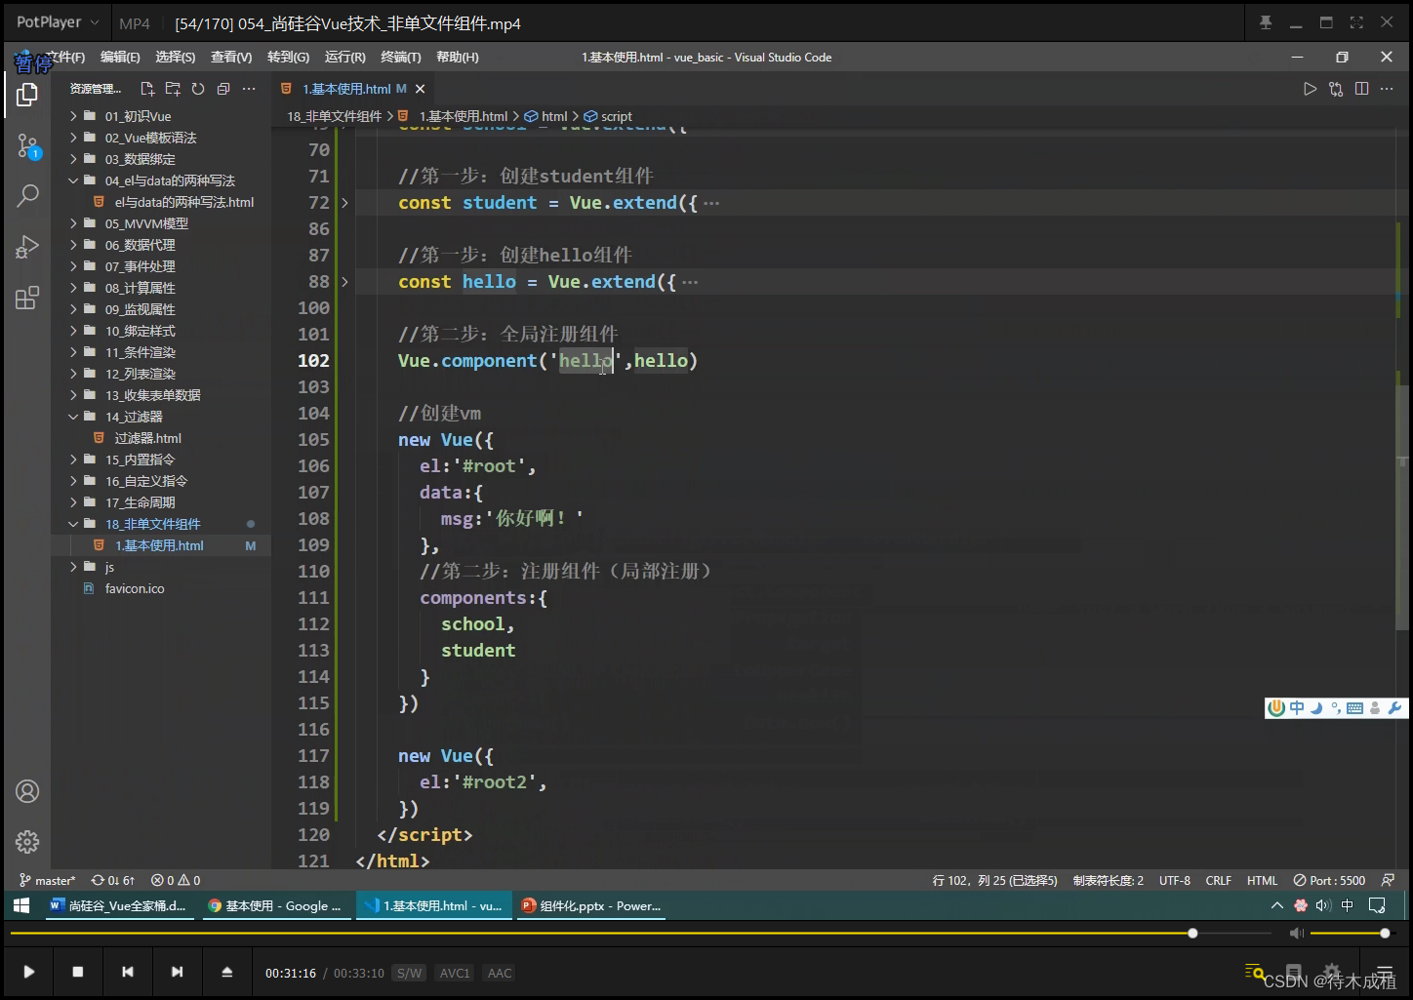Skip to next video in PotPlayer

[x=177, y=972]
